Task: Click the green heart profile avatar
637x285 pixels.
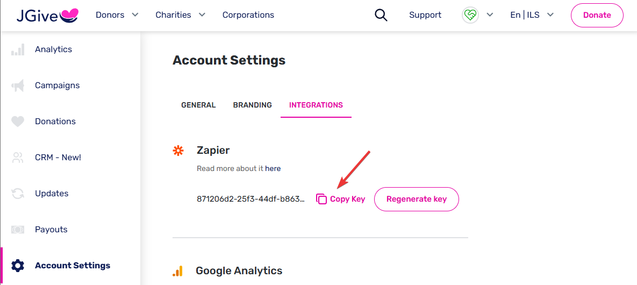Action: 470,16
